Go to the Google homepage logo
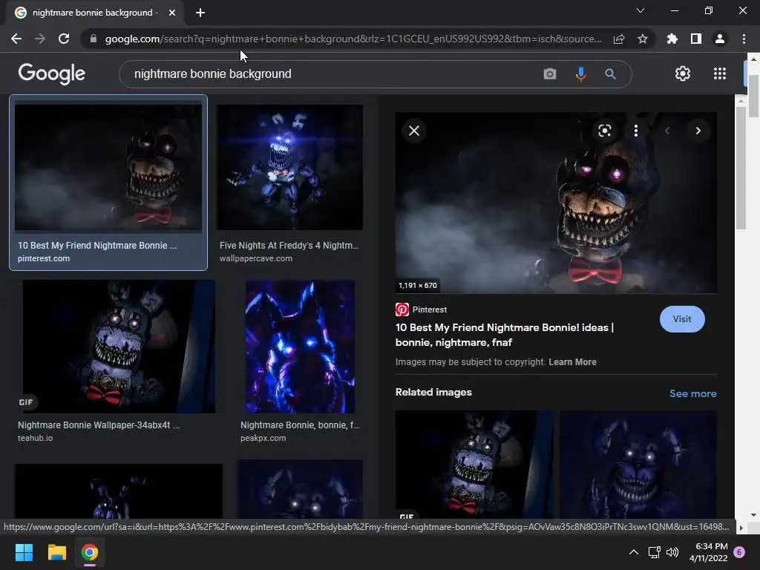The image size is (760, 570). (52, 73)
